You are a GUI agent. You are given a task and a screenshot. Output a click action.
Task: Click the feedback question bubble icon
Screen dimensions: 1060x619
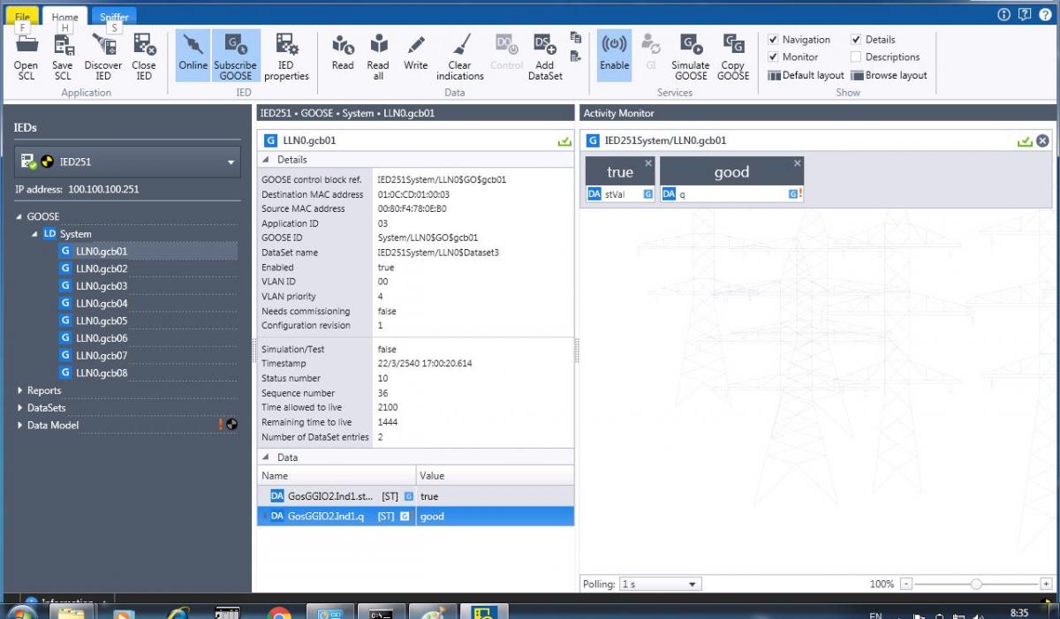[x=1025, y=14]
